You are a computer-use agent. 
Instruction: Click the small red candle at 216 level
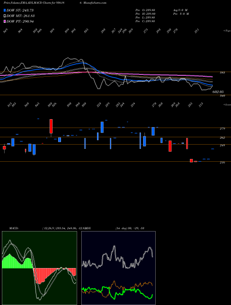pyautogui.click(x=191, y=161)
